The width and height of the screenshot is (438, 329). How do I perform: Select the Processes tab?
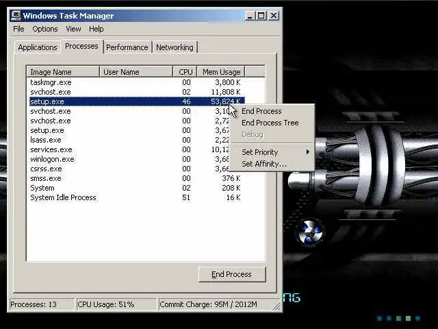pyautogui.click(x=81, y=46)
